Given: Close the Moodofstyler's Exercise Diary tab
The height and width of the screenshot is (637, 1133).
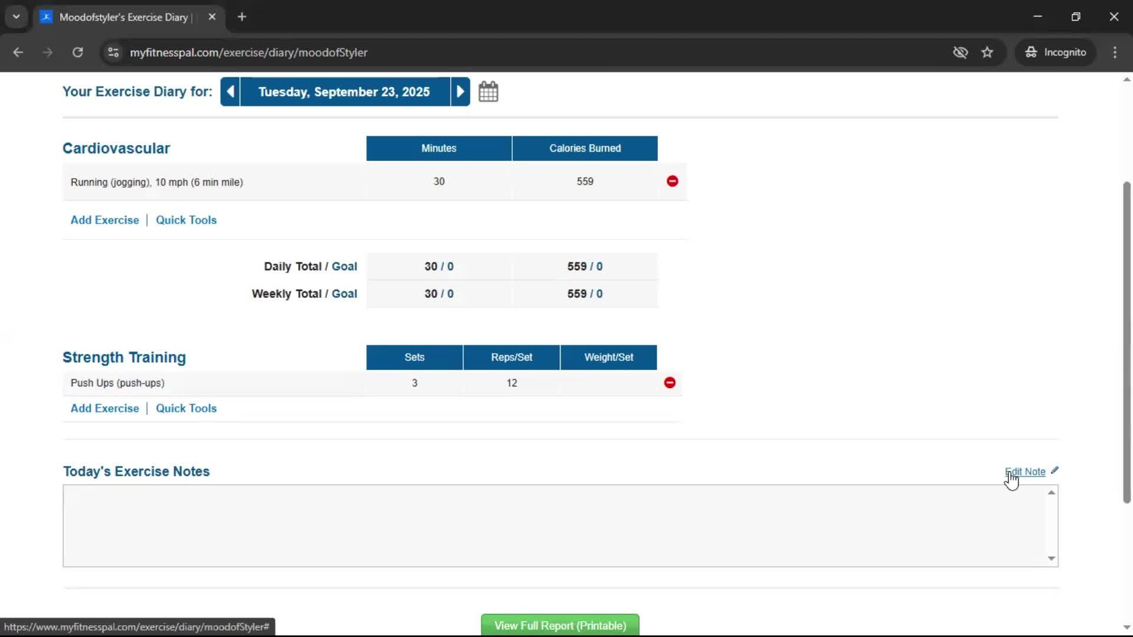Looking at the screenshot, I should tap(212, 17).
